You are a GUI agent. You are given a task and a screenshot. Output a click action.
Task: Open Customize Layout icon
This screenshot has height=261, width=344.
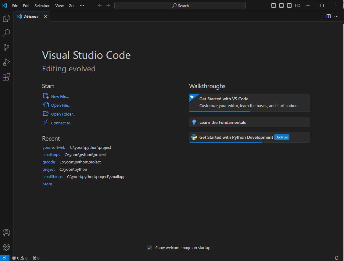297,6
